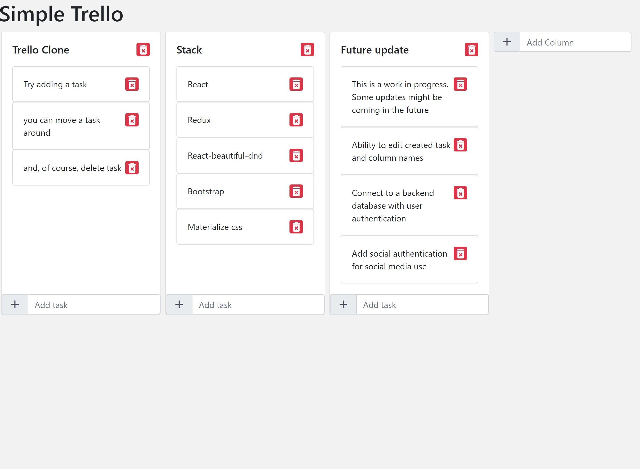This screenshot has width=640, height=469.
Task: Click the 'you can move a task around' card
Action: [x=68, y=126]
